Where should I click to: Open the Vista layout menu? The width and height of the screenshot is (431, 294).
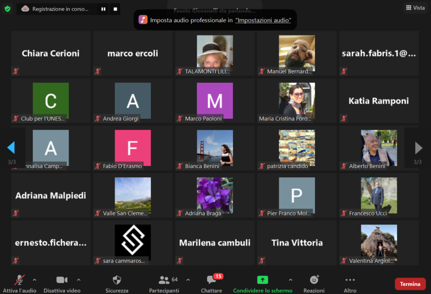click(x=415, y=8)
